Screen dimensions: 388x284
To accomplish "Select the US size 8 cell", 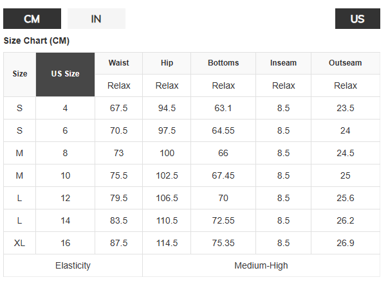I will 66,153.
